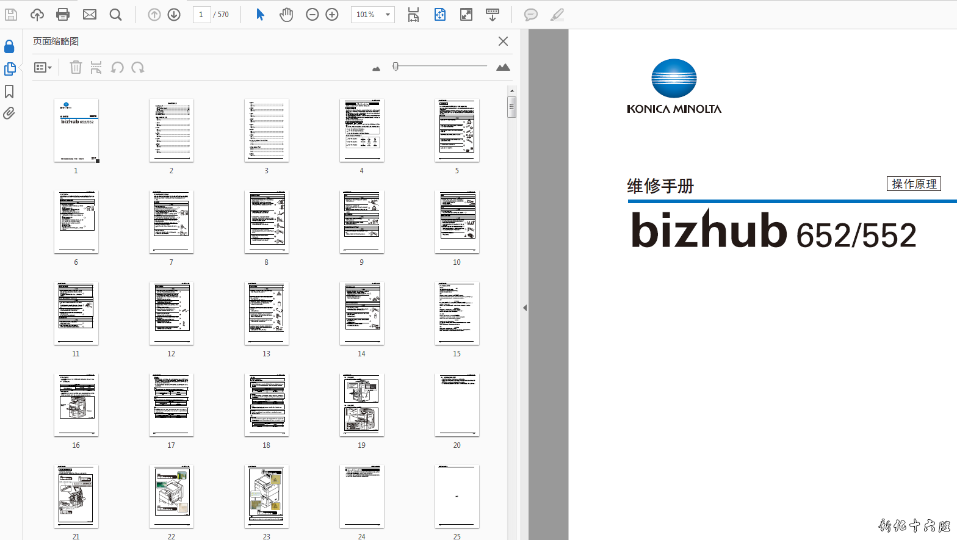Toggle the attachments paperclip panel

[x=9, y=113]
